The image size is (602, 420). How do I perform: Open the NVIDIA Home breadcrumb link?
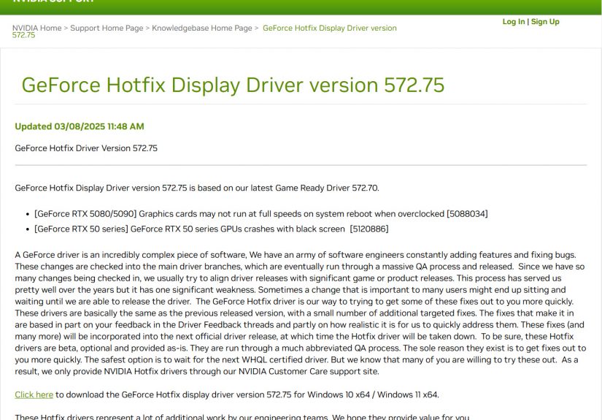pyautogui.click(x=37, y=28)
